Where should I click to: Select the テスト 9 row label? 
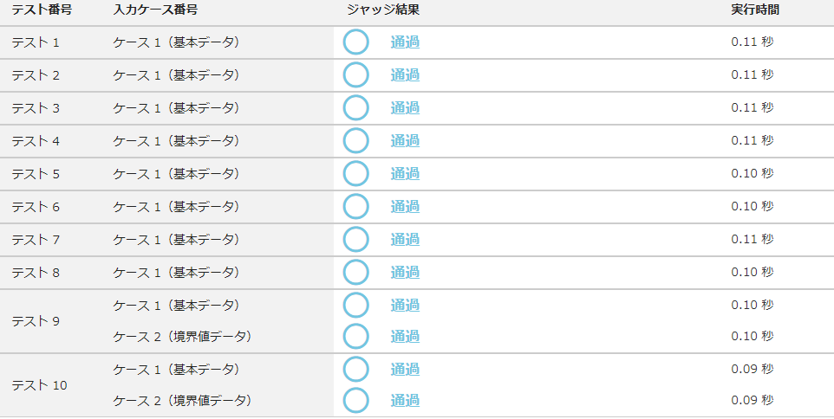coord(36,321)
